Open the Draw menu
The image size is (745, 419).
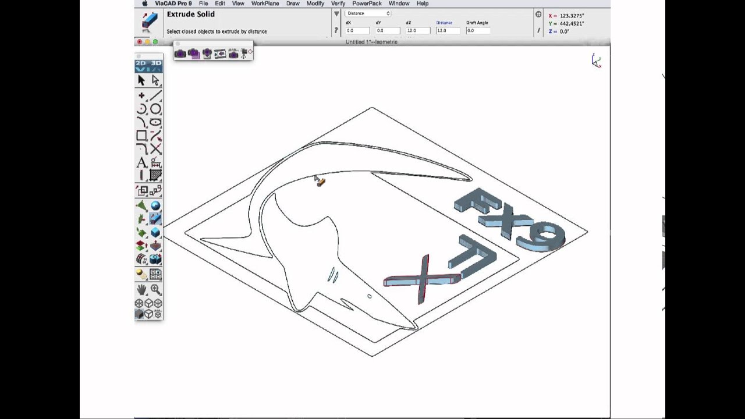(293, 3)
